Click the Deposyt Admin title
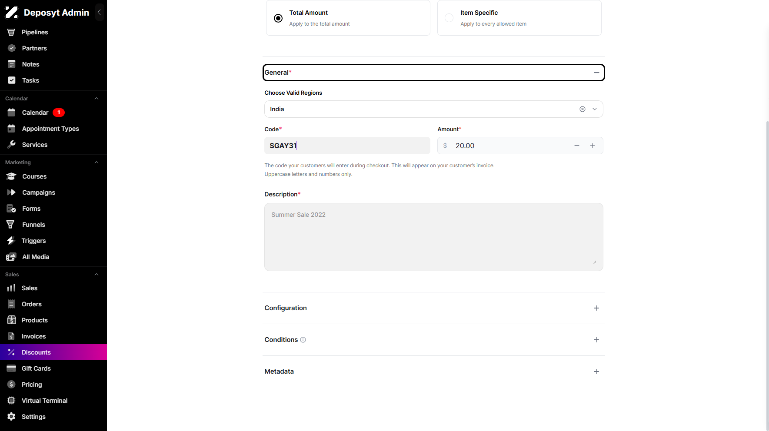The height and width of the screenshot is (431, 769). point(57,13)
